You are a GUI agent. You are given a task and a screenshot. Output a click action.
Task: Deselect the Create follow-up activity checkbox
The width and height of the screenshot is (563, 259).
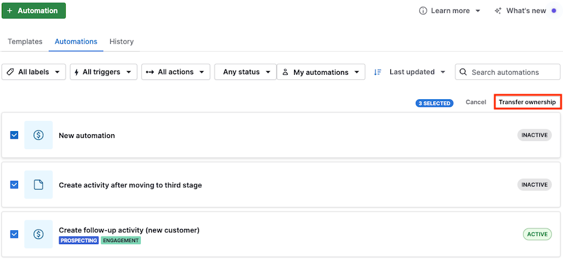pos(14,234)
